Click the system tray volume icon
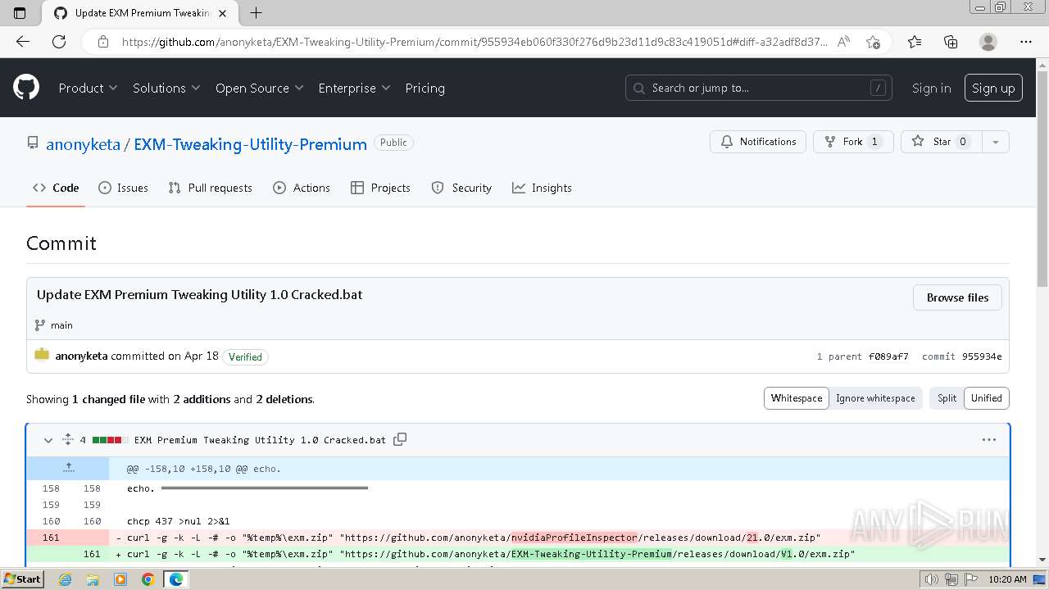The width and height of the screenshot is (1049, 590). tap(932, 579)
